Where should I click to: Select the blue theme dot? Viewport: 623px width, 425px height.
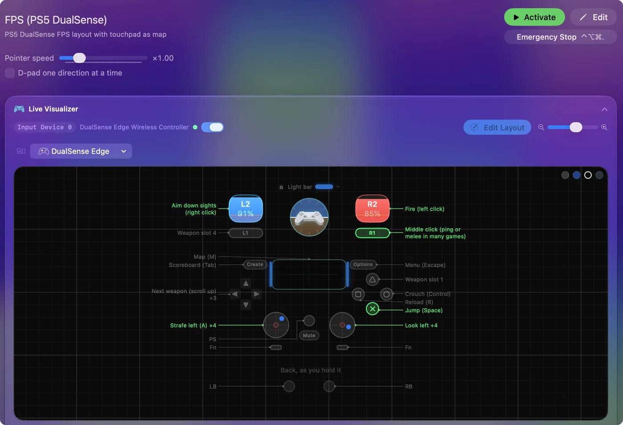click(x=577, y=175)
